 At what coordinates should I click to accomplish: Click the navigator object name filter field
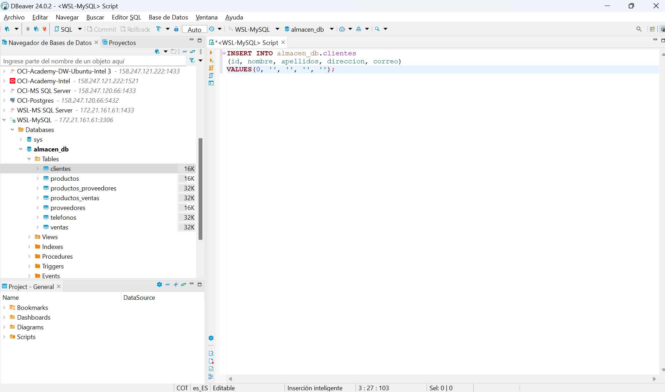pyautogui.click(x=93, y=61)
